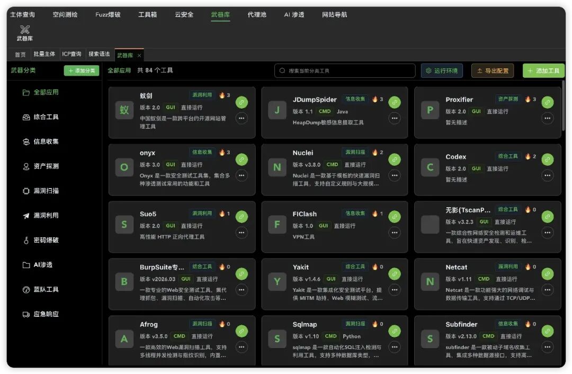Close the 武器库 tab
The height and width of the screenshot is (374, 572).
(x=139, y=56)
